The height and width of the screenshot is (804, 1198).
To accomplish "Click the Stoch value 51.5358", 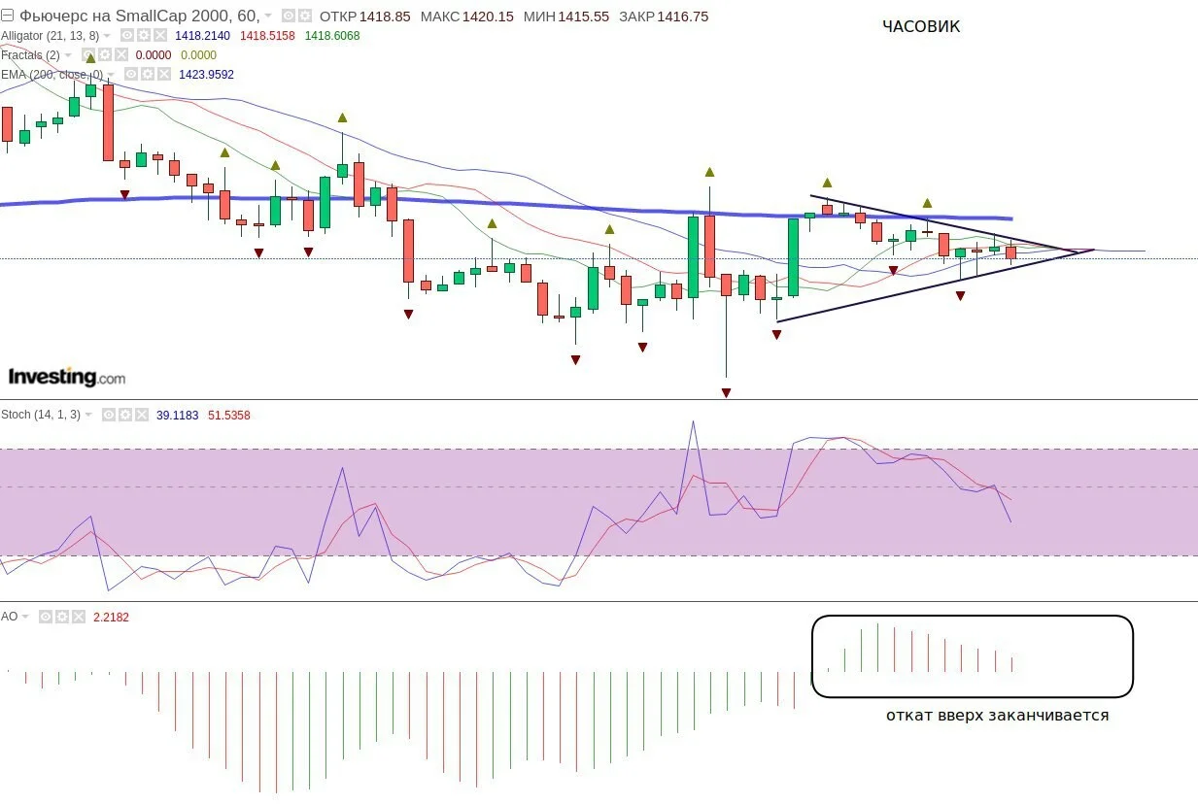I will tap(229, 415).
